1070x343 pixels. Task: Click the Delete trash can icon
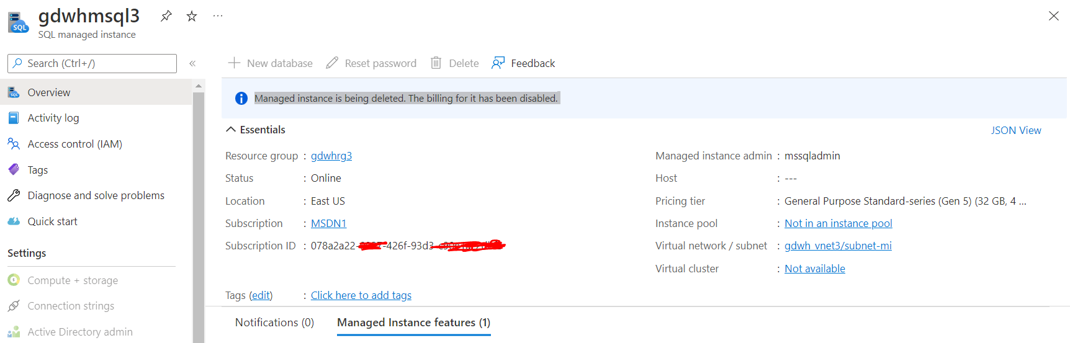pyautogui.click(x=436, y=63)
